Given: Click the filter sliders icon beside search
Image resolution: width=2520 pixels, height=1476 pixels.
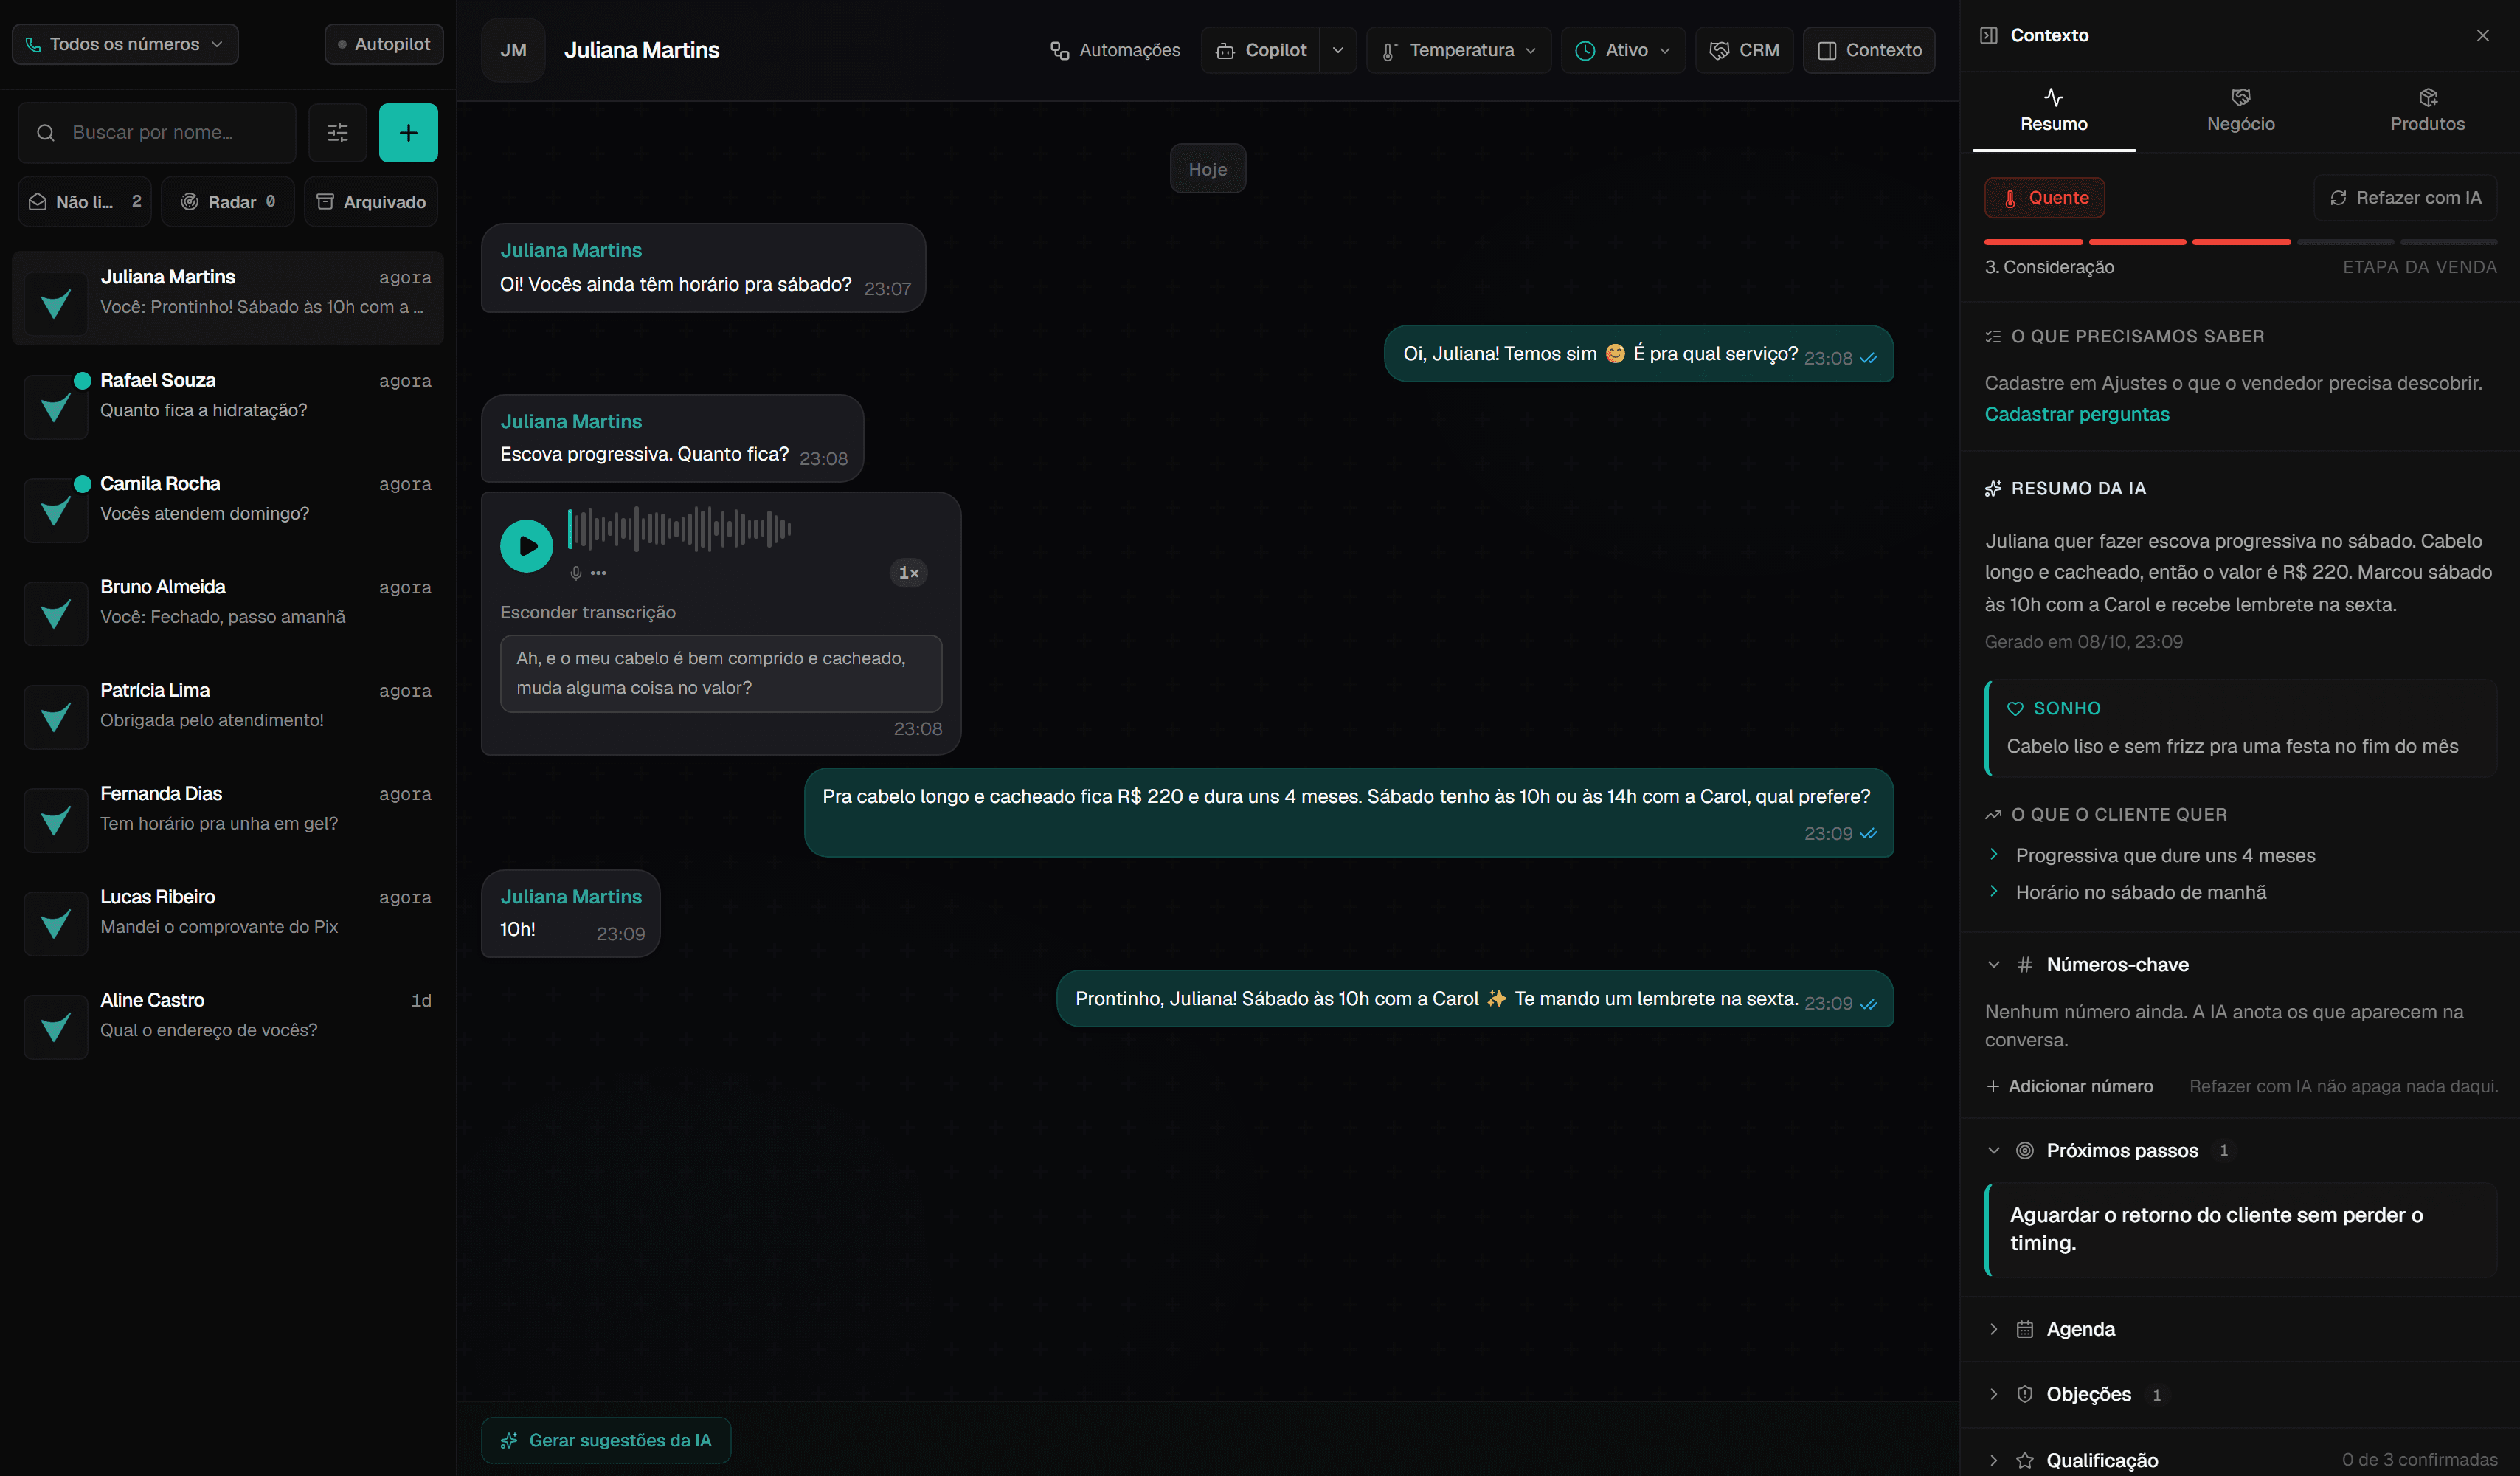Looking at the screenshot, I should [x=337, y=132].
